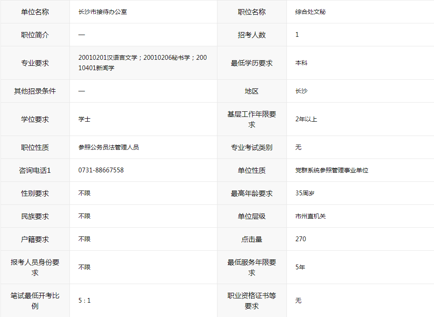Screen dimensions: 434x317
Task: Click the 最低服务年限要求 label
Action: click(252, 267)
